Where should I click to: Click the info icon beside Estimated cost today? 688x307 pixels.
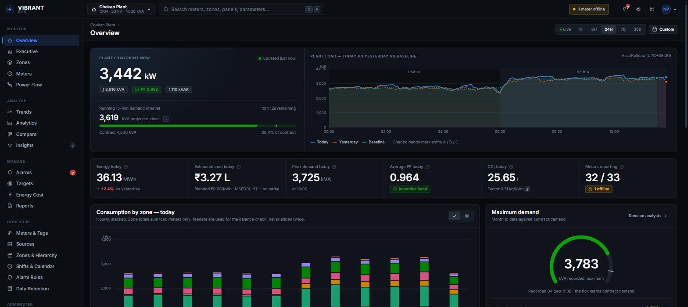coord(239,167)
